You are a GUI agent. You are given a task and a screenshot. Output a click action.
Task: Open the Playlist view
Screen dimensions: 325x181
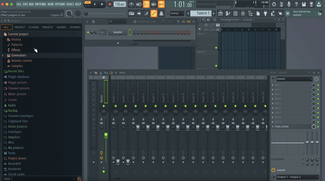(x=220, y=14)
